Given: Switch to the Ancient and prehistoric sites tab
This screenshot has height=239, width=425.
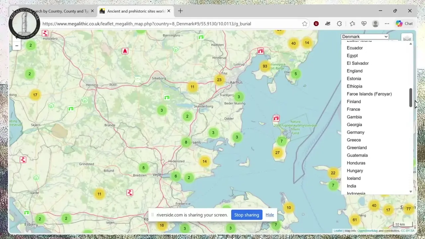Looking at the screenshot, I should pyautogui.click(x=135, y=11).
